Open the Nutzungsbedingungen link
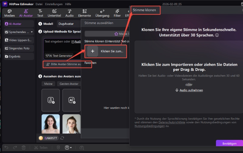This screenshot has height=153, width=243. click(x=149, y=126)
